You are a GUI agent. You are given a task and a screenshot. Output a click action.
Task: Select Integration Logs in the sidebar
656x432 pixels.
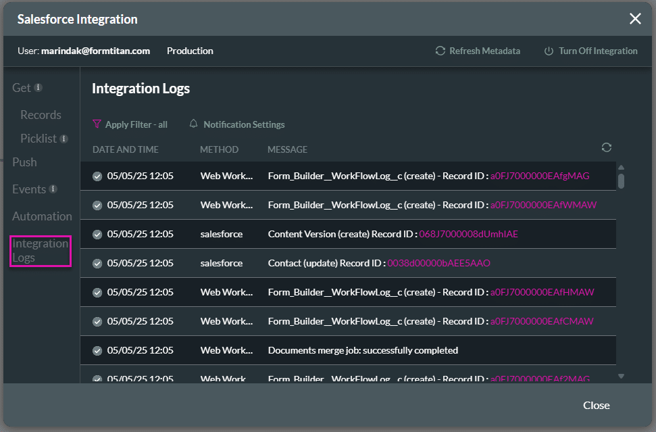[41, 251]
